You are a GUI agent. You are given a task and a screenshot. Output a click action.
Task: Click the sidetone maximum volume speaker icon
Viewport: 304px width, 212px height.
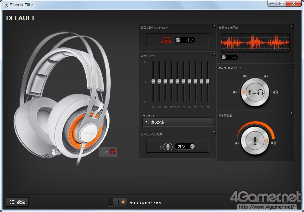click(275, 92)
